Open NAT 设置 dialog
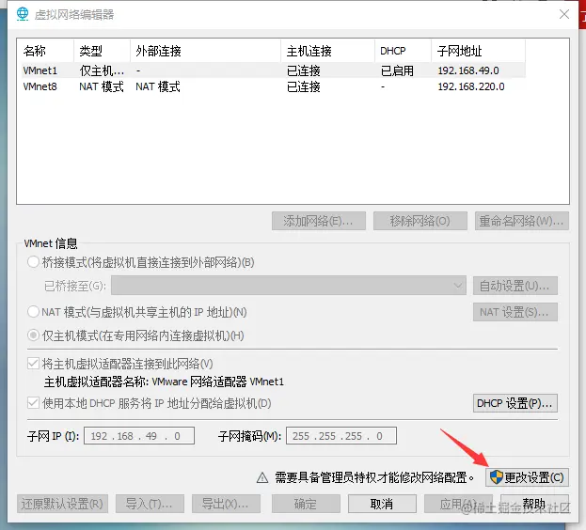 (515, 312)
